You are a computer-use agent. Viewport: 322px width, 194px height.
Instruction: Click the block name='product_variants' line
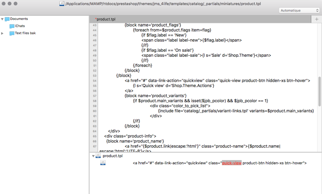(x=156, y=96)
